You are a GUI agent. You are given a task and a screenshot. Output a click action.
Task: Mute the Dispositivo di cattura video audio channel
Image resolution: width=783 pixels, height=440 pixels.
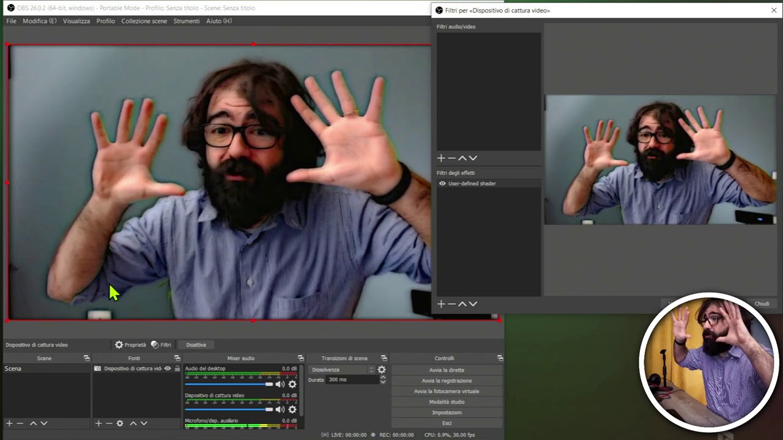280,409
